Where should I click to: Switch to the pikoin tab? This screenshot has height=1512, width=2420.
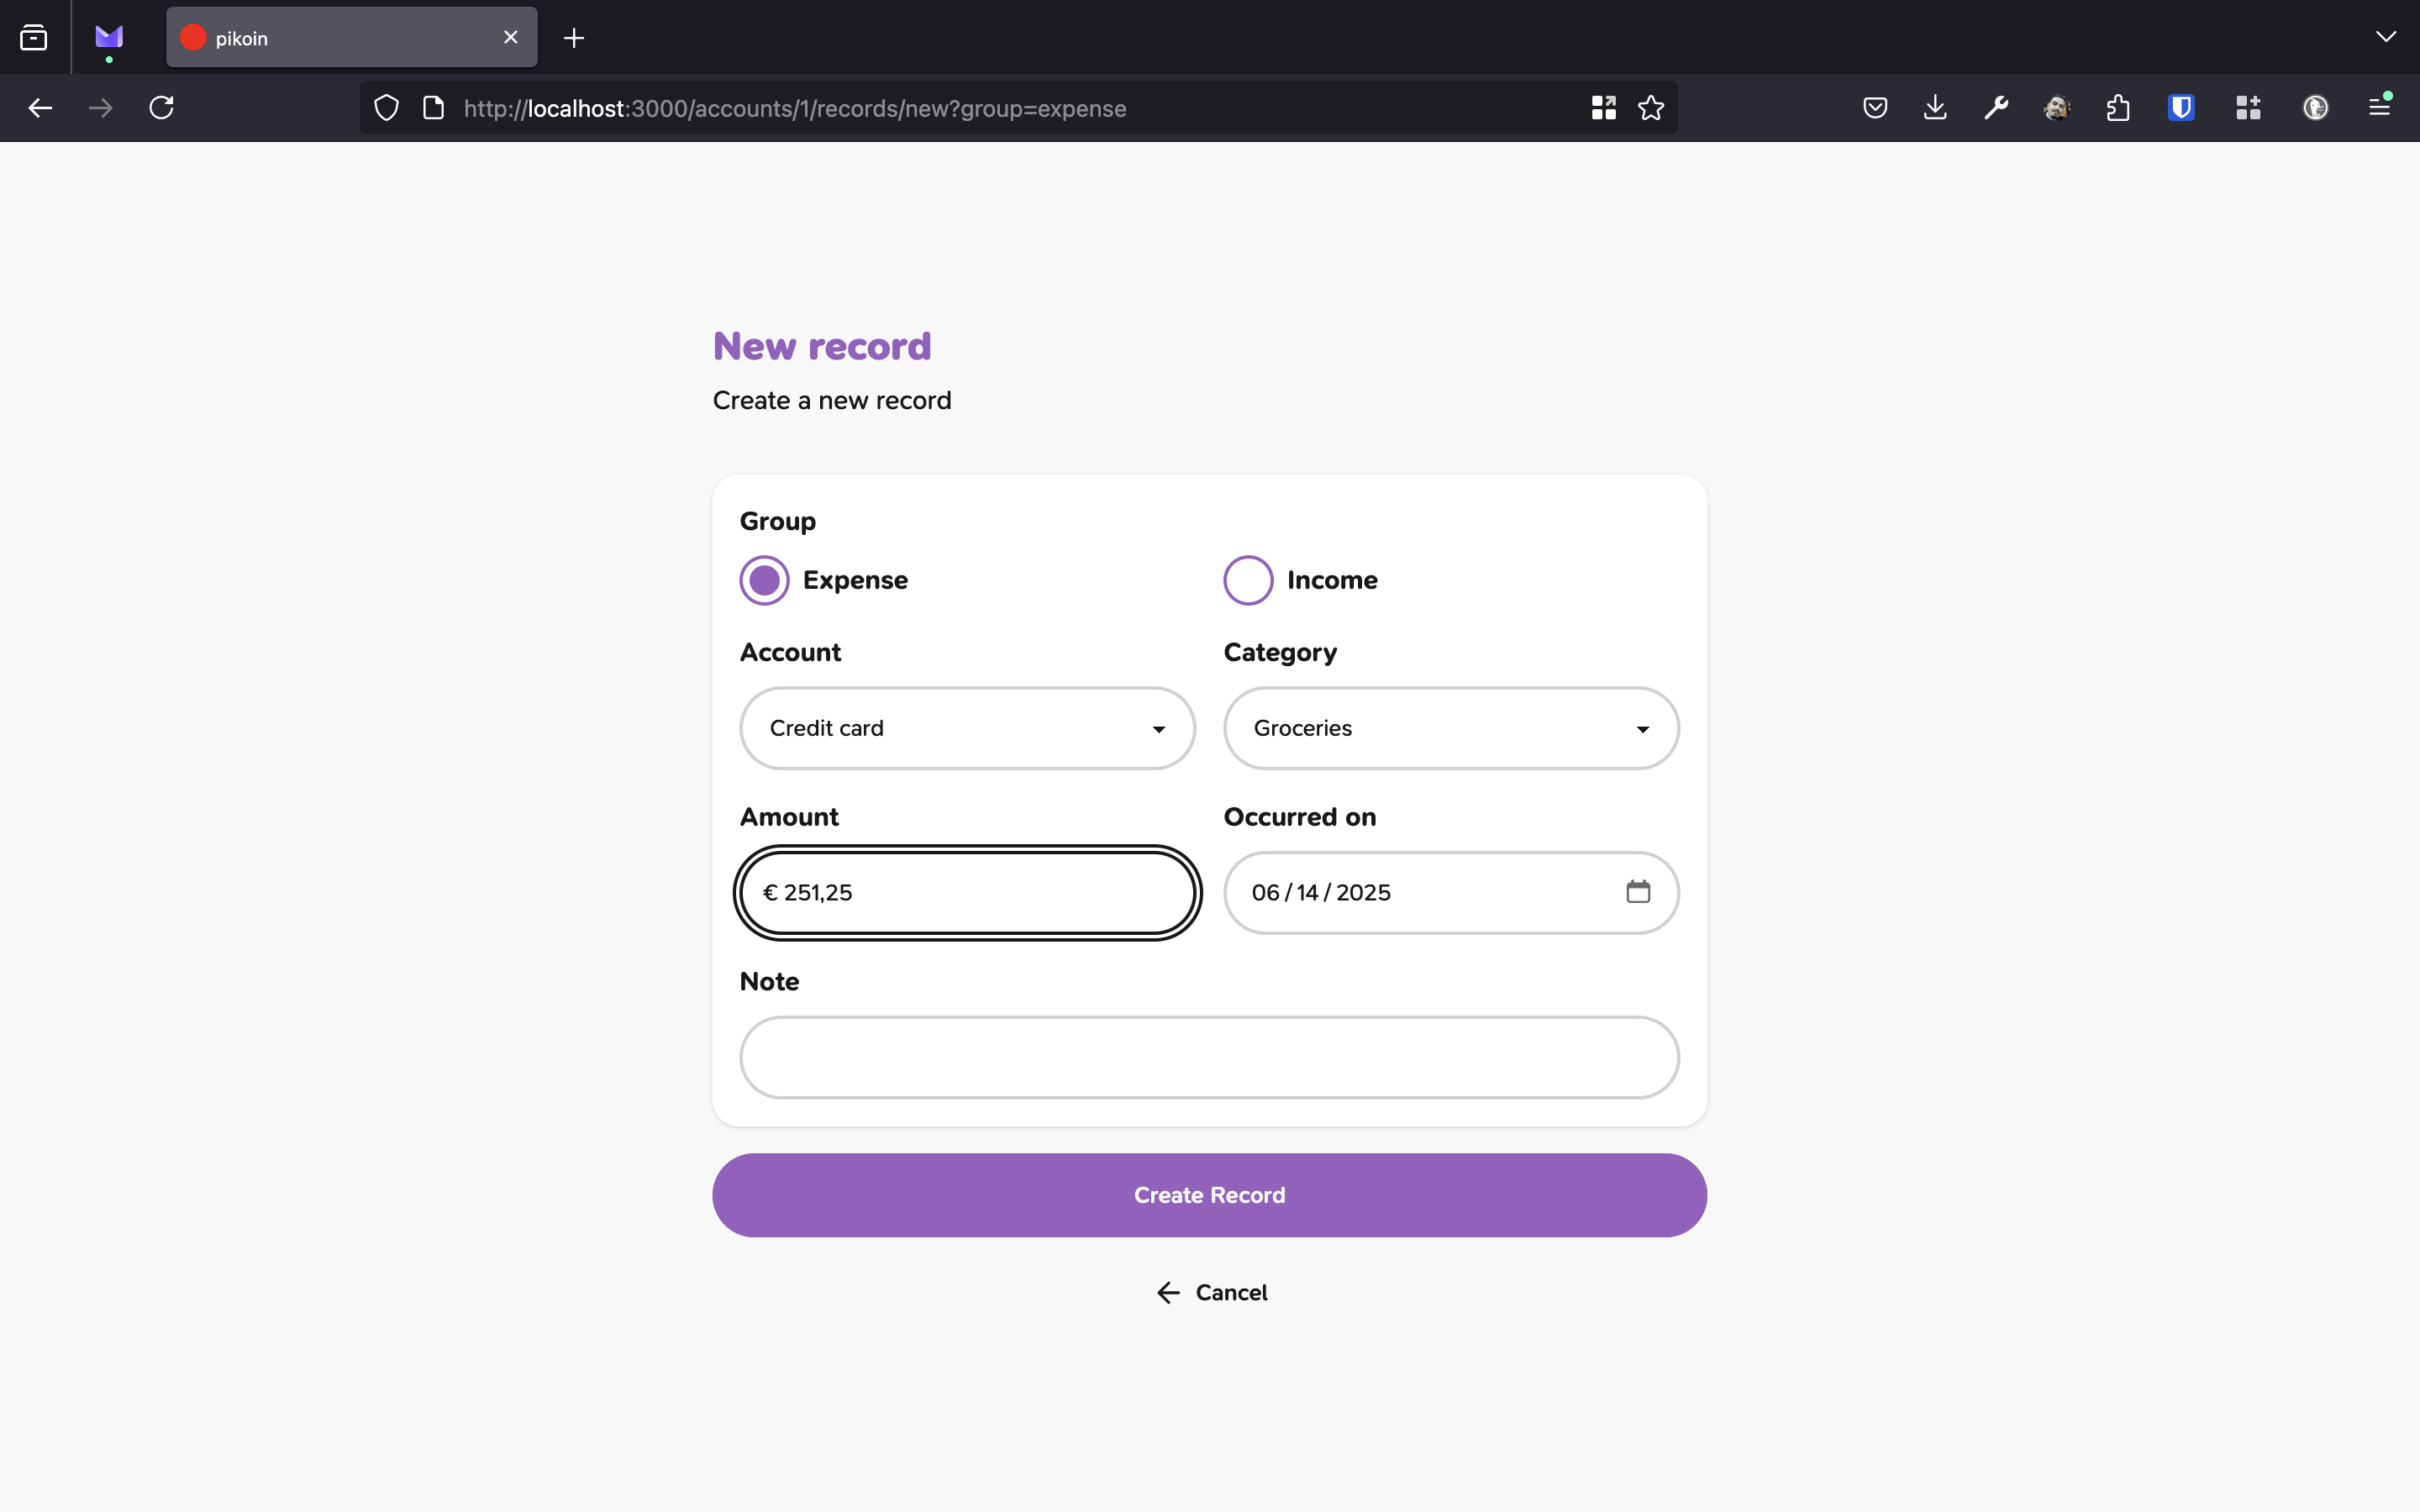point(351,38)
